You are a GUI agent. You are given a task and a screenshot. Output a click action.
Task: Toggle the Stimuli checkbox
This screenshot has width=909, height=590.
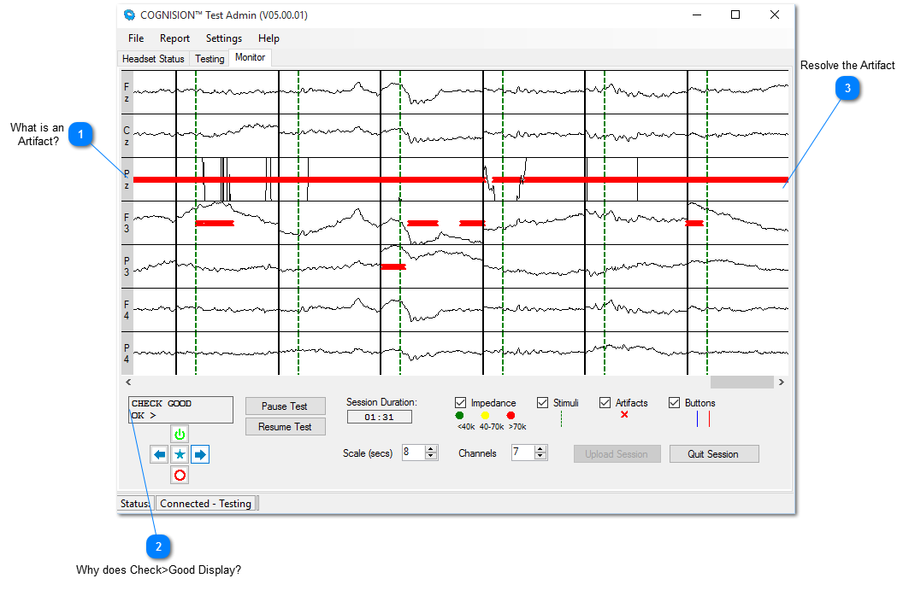(542, 402)
